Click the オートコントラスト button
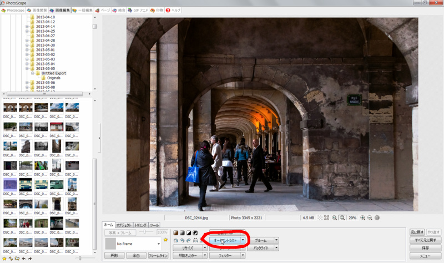Viewport: 444px width, 263px height. tap(225, 240)
